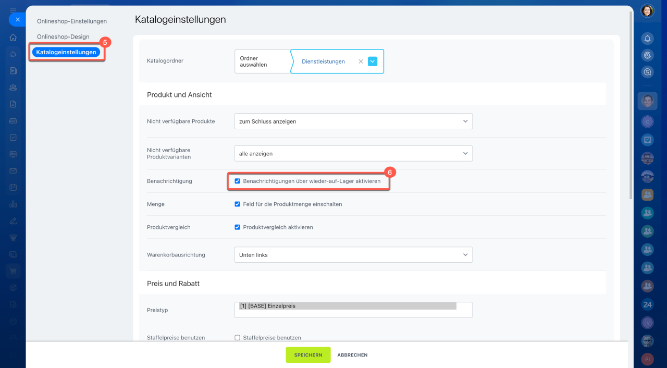Remove Dienstleistungen from Katalogordner

[361, 62]
